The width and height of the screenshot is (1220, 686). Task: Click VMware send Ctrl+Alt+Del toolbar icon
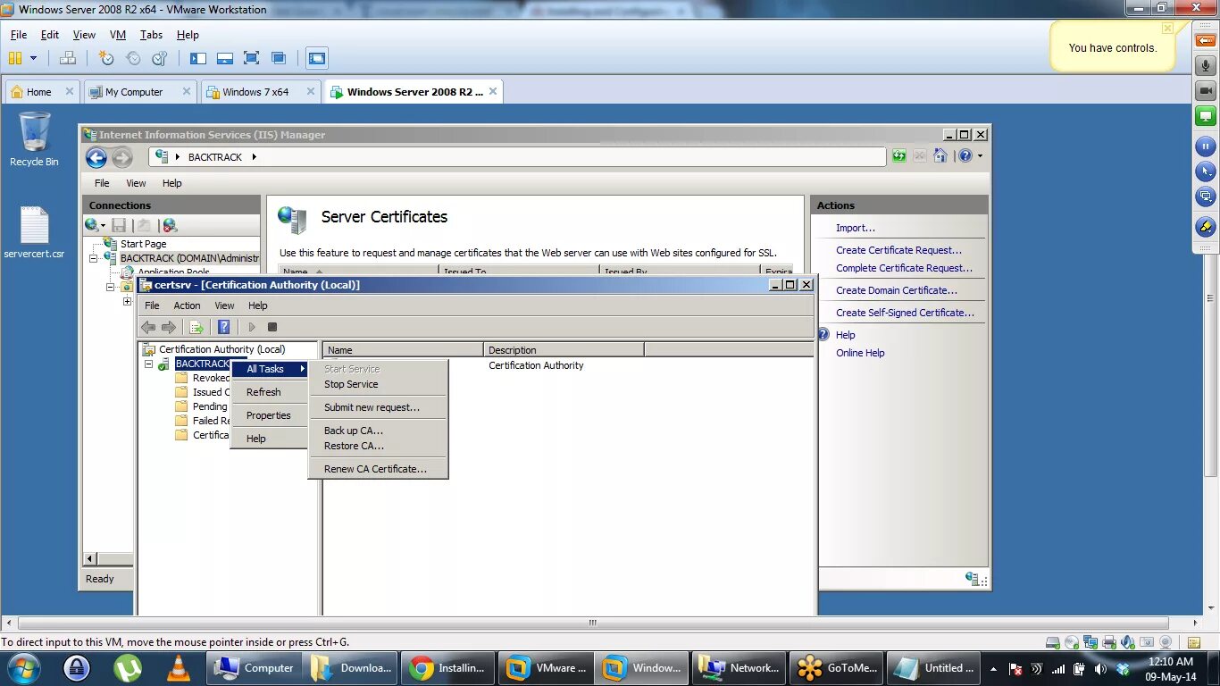tap(67, 58)
